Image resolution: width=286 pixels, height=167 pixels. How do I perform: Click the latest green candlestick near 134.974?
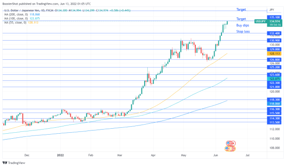point(227,23)
